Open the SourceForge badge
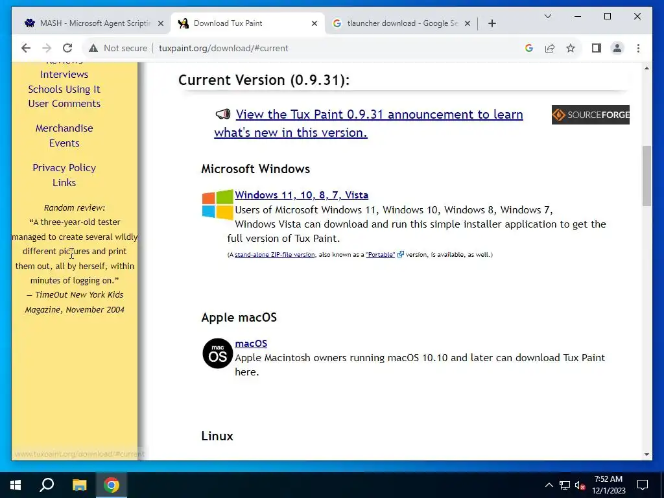 [x=590, y=115]
